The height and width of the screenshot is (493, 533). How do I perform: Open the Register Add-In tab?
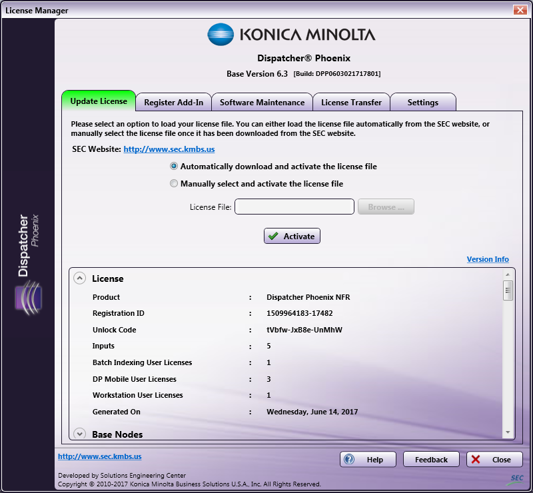coord(173,103)
